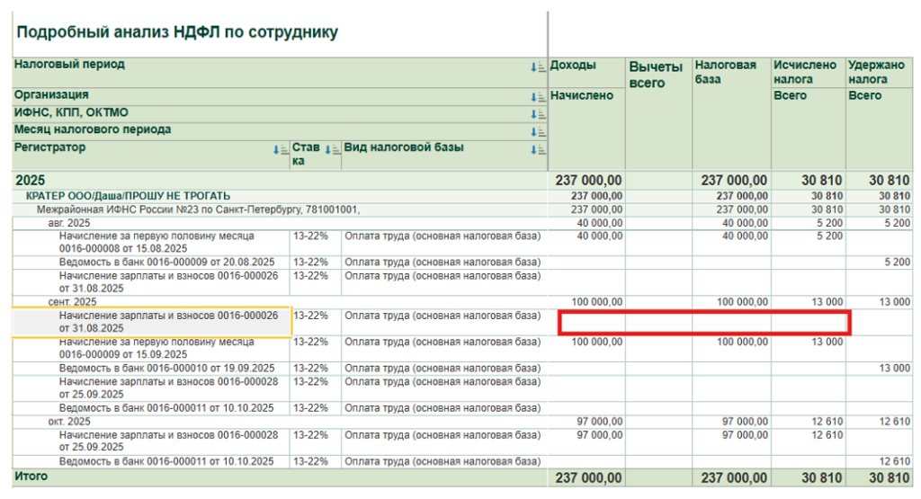
Task: Open Ведомость в банк 0016-000010 от 19.09.2025
Action: (166, 369)
